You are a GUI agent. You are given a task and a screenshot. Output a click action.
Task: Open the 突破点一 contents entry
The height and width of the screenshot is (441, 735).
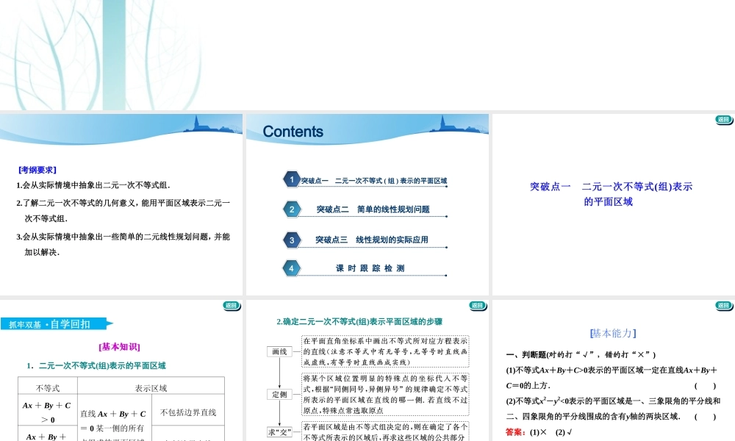tap(375, 179)
